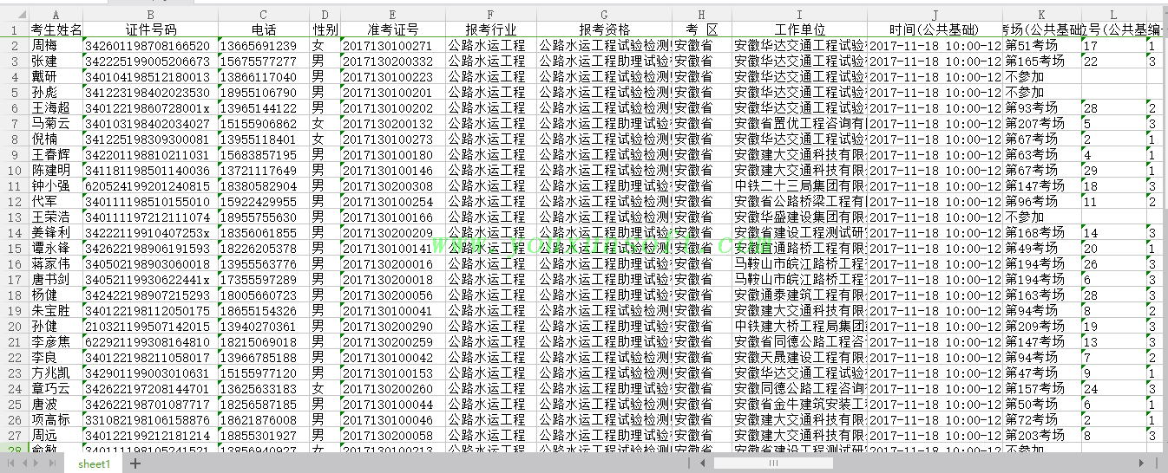Select row 27 header
The image size is (1168, 473).
click(x=14, y=435)
